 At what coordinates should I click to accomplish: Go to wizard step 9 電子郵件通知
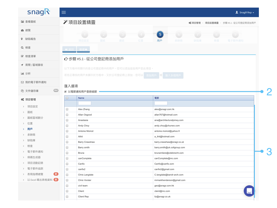coord(235,34)
